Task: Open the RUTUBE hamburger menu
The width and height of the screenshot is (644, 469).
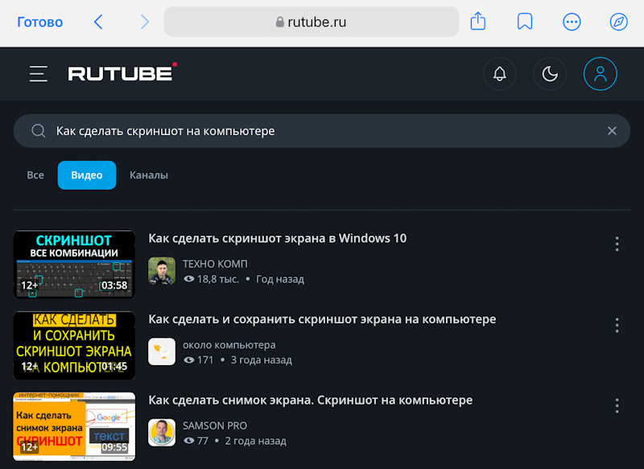Action: (x=38, y=74)
